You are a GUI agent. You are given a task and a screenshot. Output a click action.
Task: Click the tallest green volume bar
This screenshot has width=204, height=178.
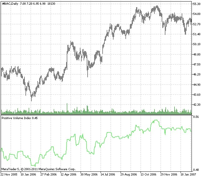pos(67,109)
